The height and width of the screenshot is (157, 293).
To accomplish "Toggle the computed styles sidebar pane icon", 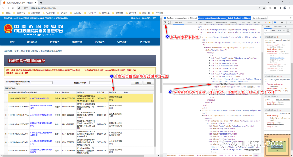I will pos(288,31).
